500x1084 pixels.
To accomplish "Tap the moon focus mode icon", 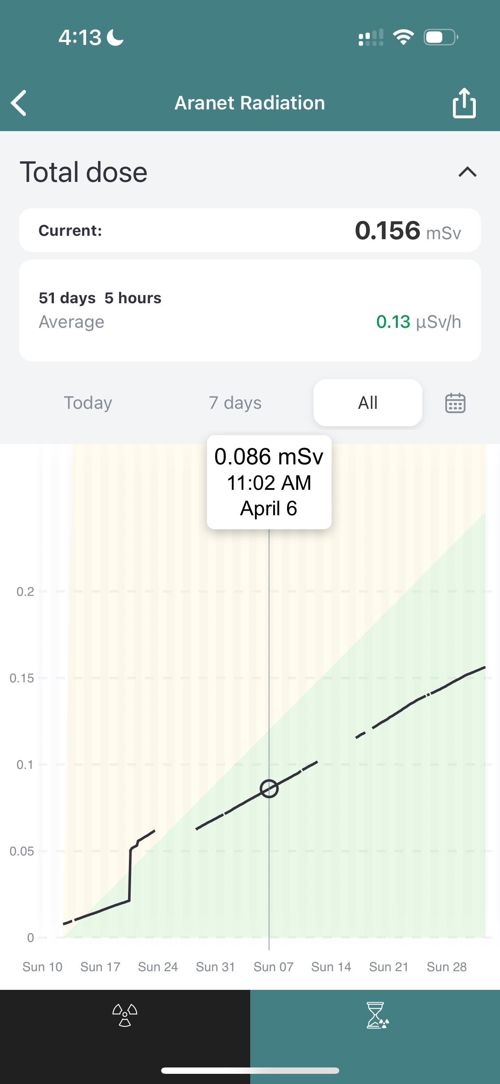I will 115,37.
